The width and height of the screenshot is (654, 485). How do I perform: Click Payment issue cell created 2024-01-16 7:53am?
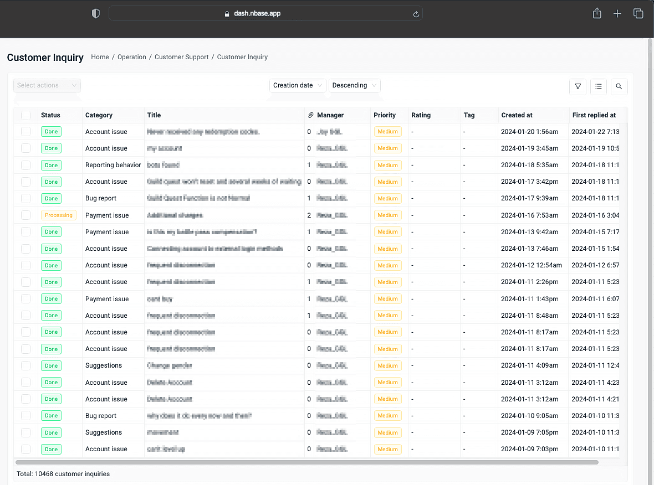tap(107, 215)
